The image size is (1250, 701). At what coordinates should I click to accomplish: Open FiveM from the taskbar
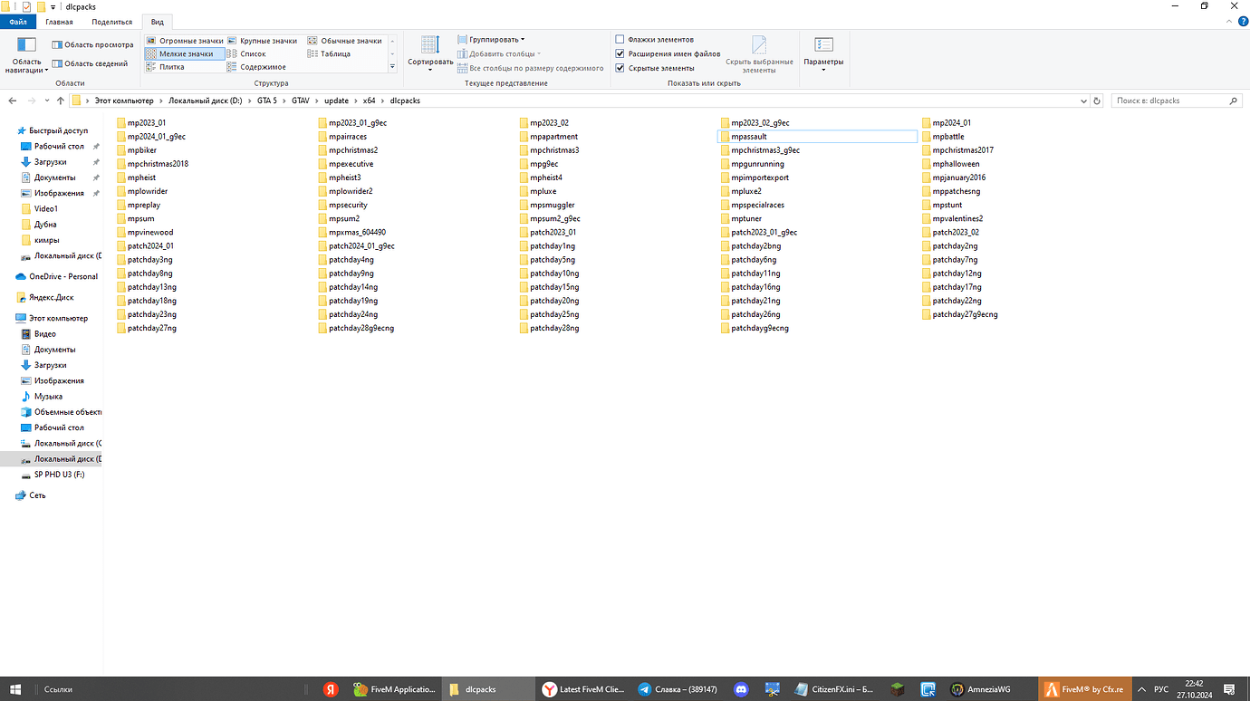pos(1084,688)
